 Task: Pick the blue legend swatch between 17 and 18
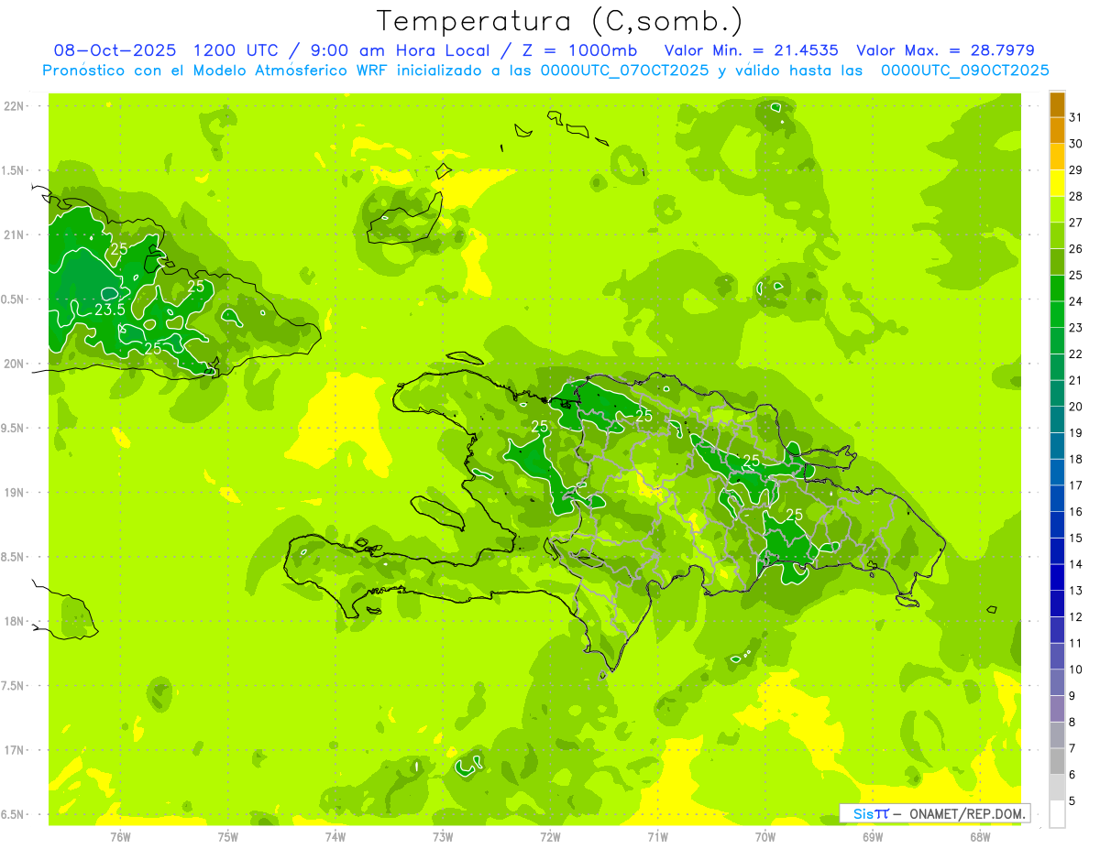tap(1057, 473)
